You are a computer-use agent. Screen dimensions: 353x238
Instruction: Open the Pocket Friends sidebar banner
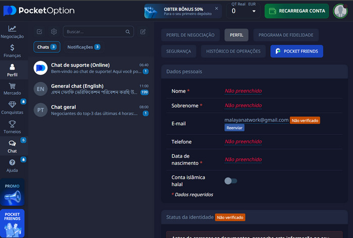click(x=12, y=223)
